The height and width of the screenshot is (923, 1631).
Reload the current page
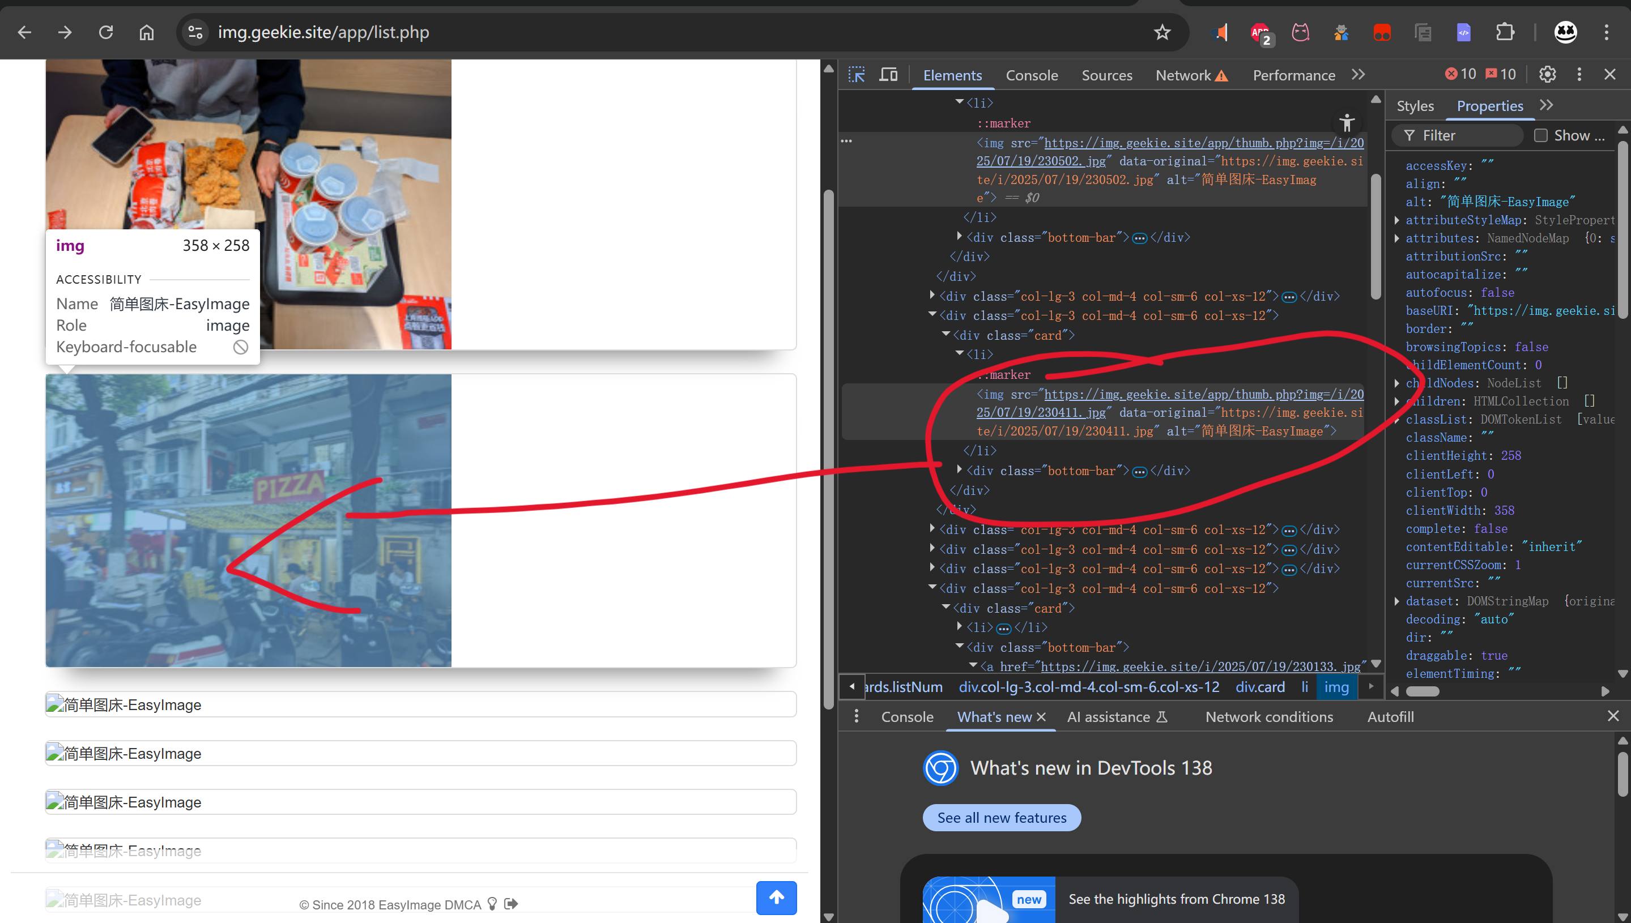[106, 32]
